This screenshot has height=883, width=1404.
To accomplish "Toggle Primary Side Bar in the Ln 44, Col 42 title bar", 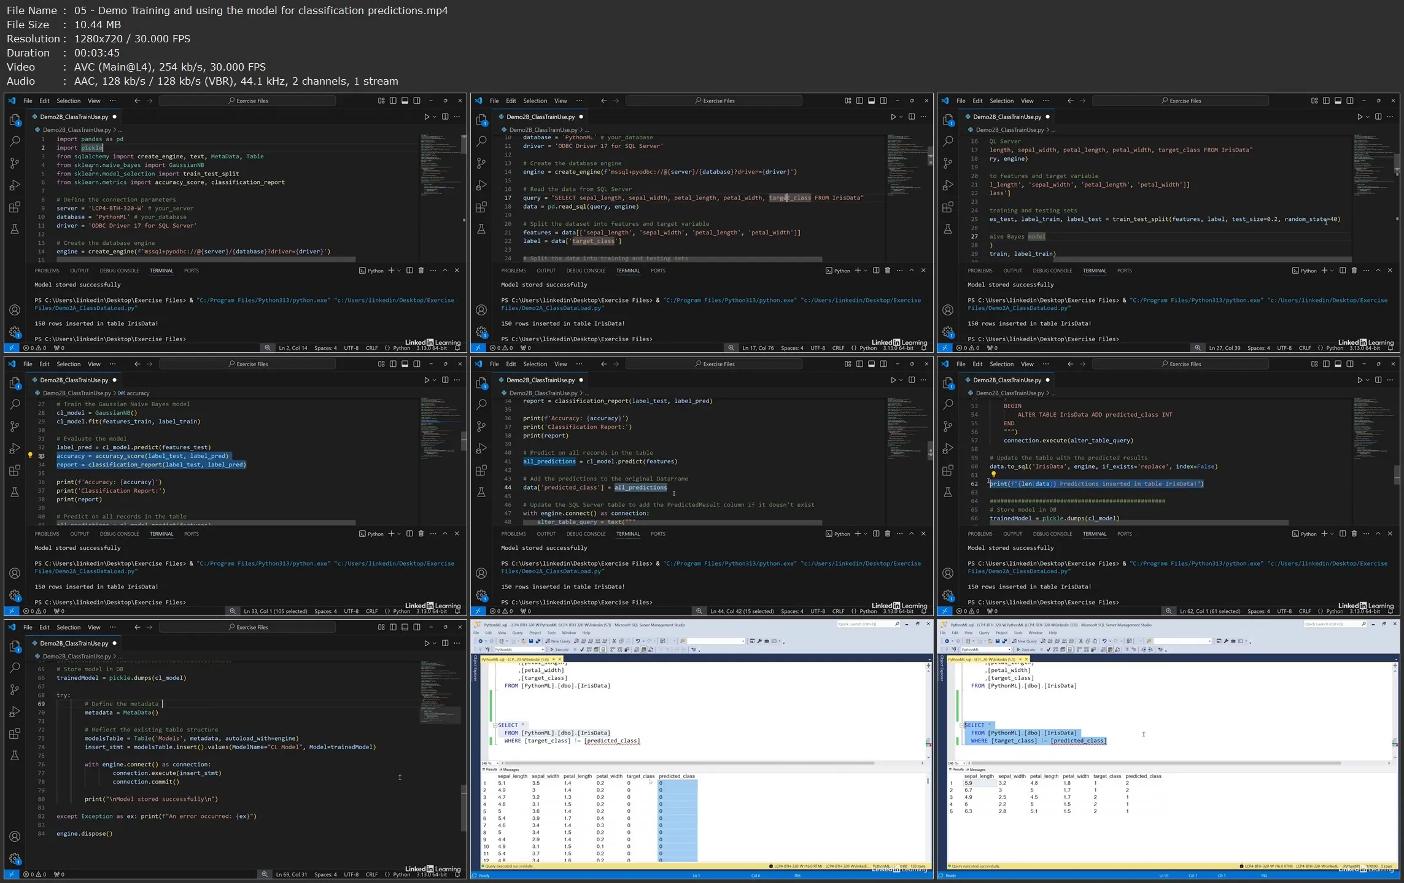I will pos(859,364).
